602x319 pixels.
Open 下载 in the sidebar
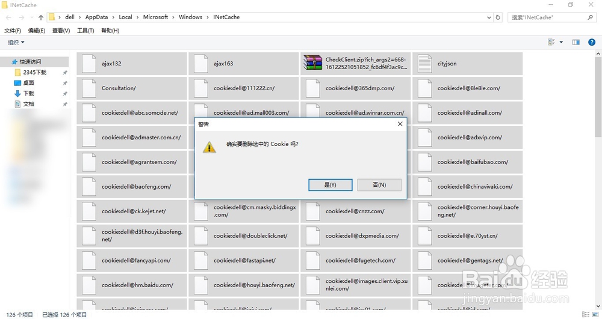pyautogui.click(x=28, y=94)
